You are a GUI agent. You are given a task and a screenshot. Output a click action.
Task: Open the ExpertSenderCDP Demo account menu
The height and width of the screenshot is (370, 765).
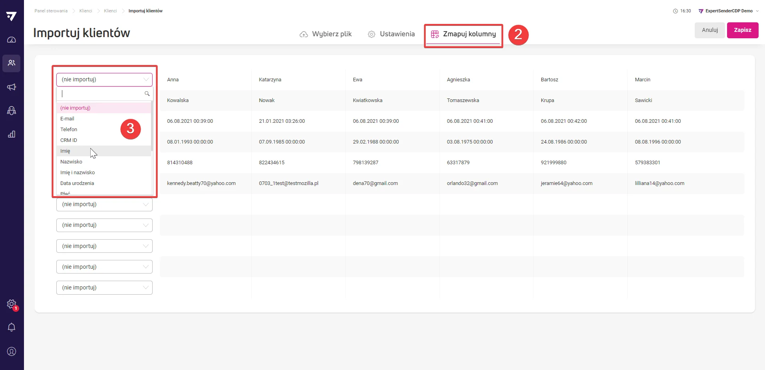(x=729, y=11)
